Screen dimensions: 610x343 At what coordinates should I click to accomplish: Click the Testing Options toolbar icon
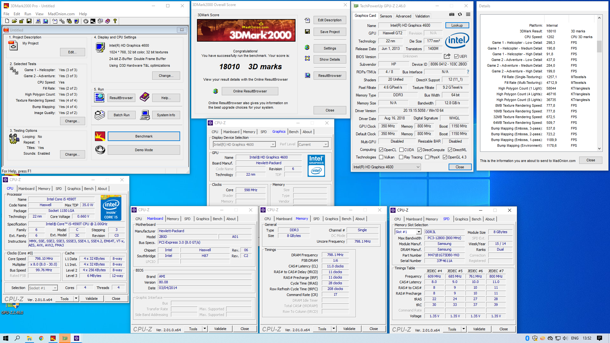[x=69, y=21]
